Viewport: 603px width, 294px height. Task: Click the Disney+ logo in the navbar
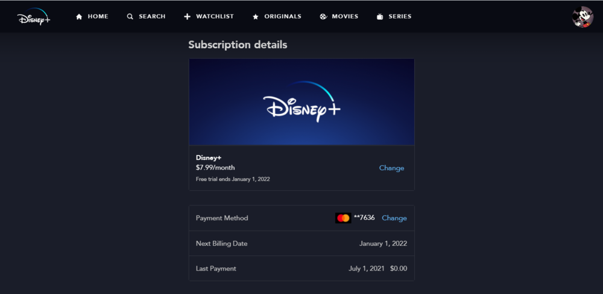tap(34, 17)
